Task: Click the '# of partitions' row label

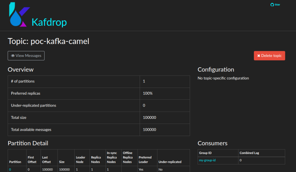Action: click(23, 81)
